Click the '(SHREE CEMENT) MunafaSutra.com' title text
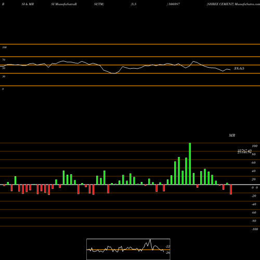Viewport: 260px width, 260px height. tap(233, 4)
